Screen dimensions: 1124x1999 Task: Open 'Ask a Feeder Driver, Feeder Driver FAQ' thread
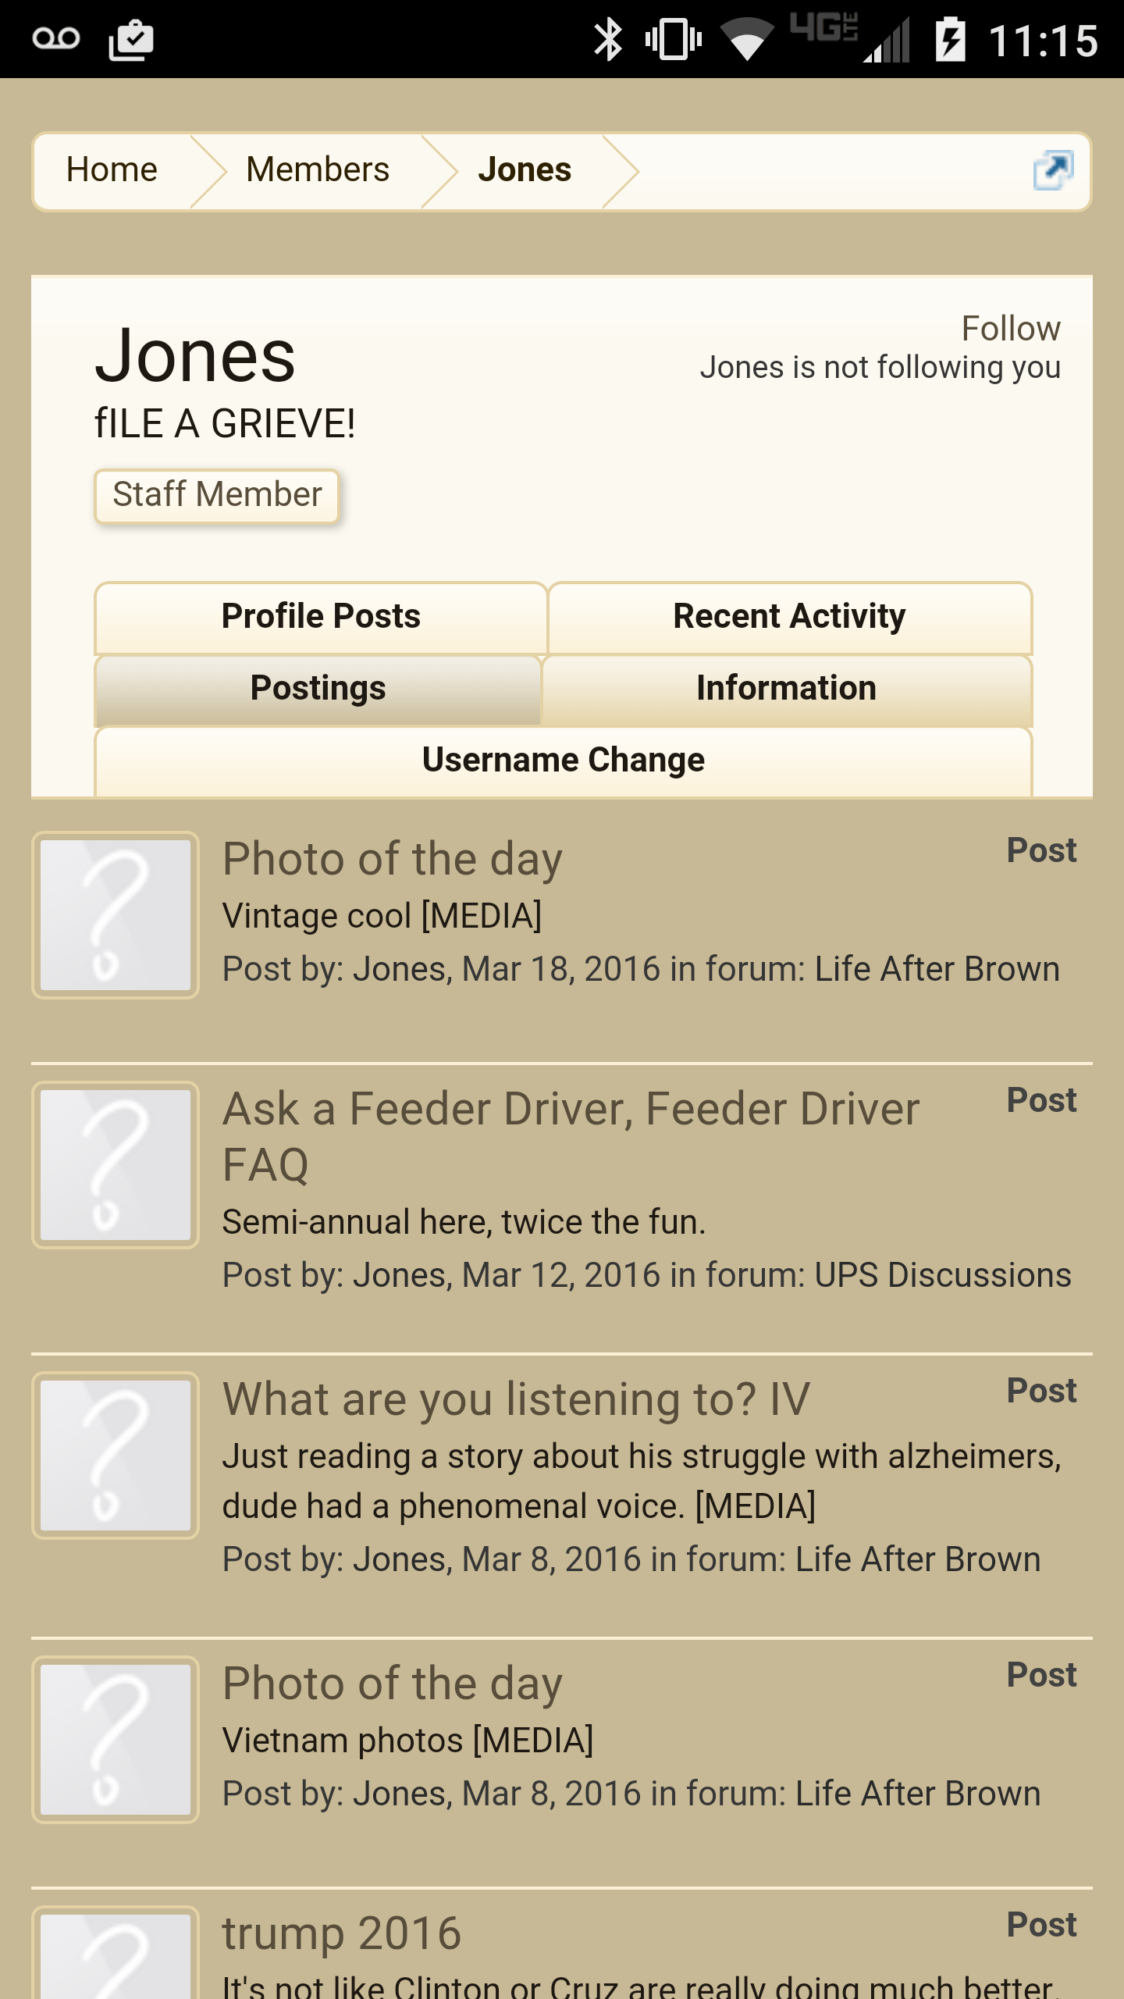click(571, 1136)
